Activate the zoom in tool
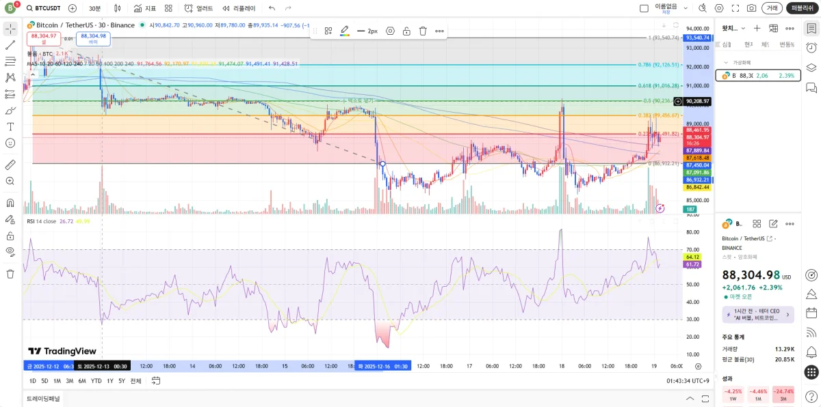The height and width of the screenshot is (407, 821). point(10,181)
